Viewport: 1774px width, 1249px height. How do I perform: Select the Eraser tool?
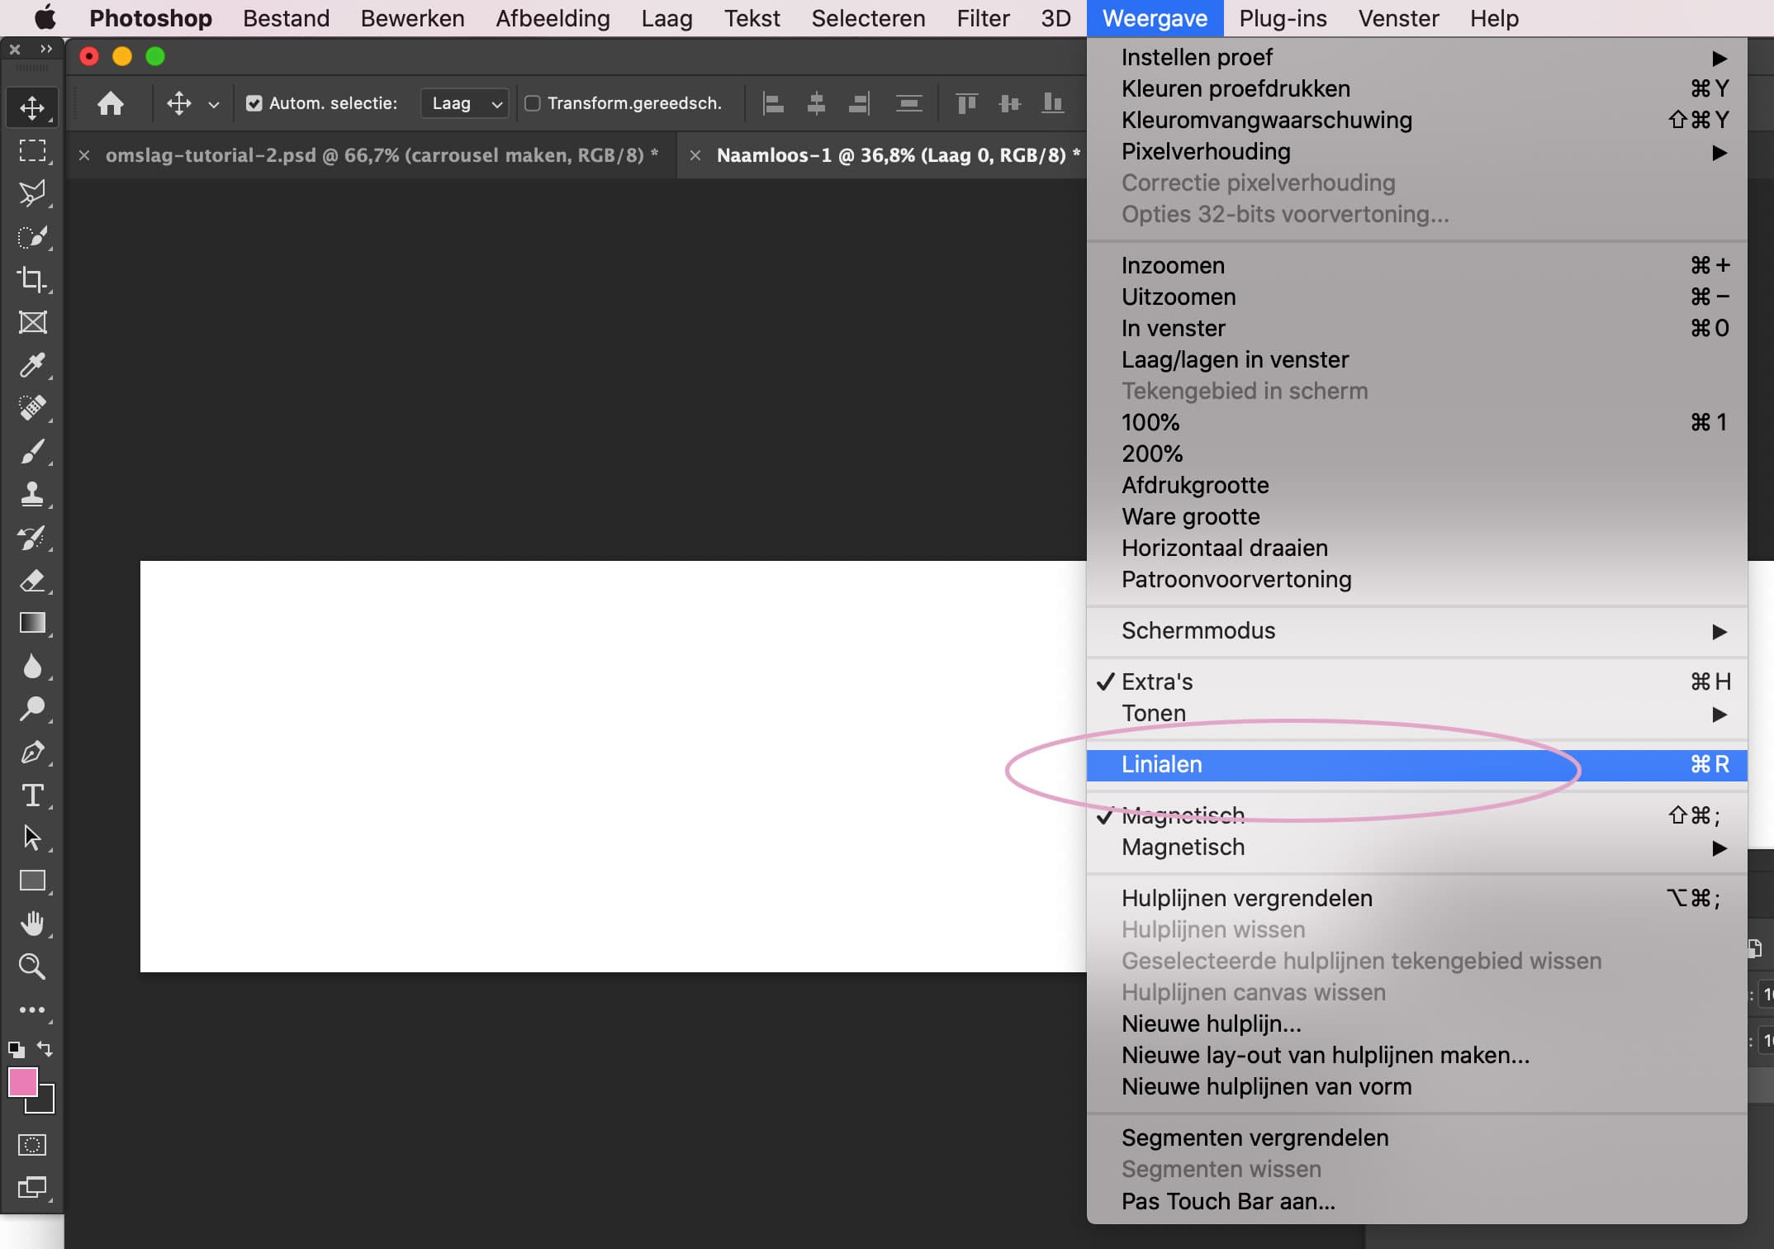tap(31, 581)
